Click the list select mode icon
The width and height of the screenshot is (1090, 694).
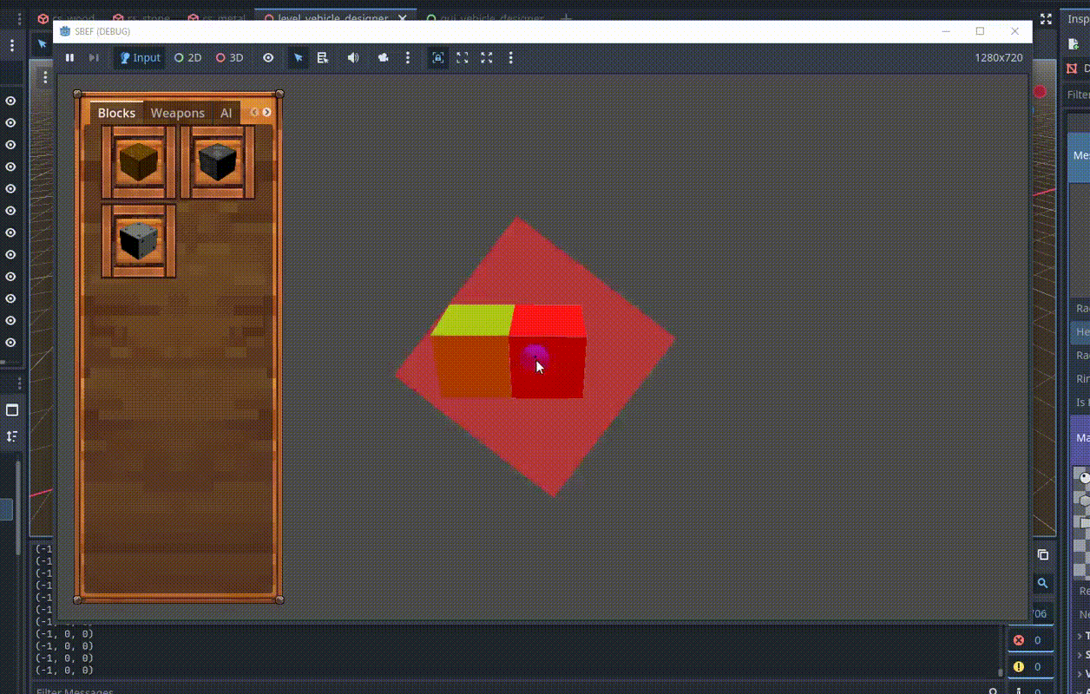click(323, 58)
